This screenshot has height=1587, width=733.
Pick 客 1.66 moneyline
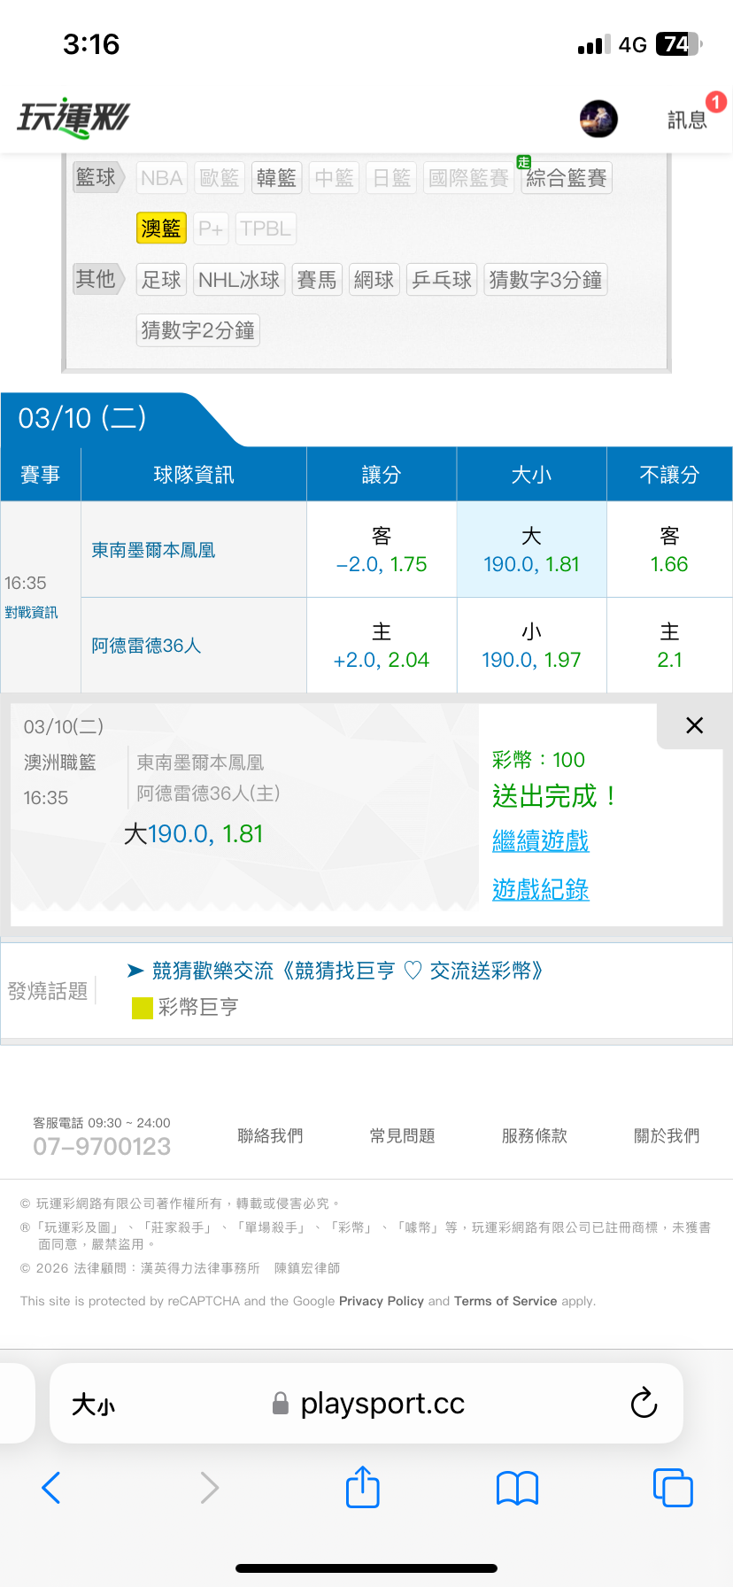tap(669, 550)
